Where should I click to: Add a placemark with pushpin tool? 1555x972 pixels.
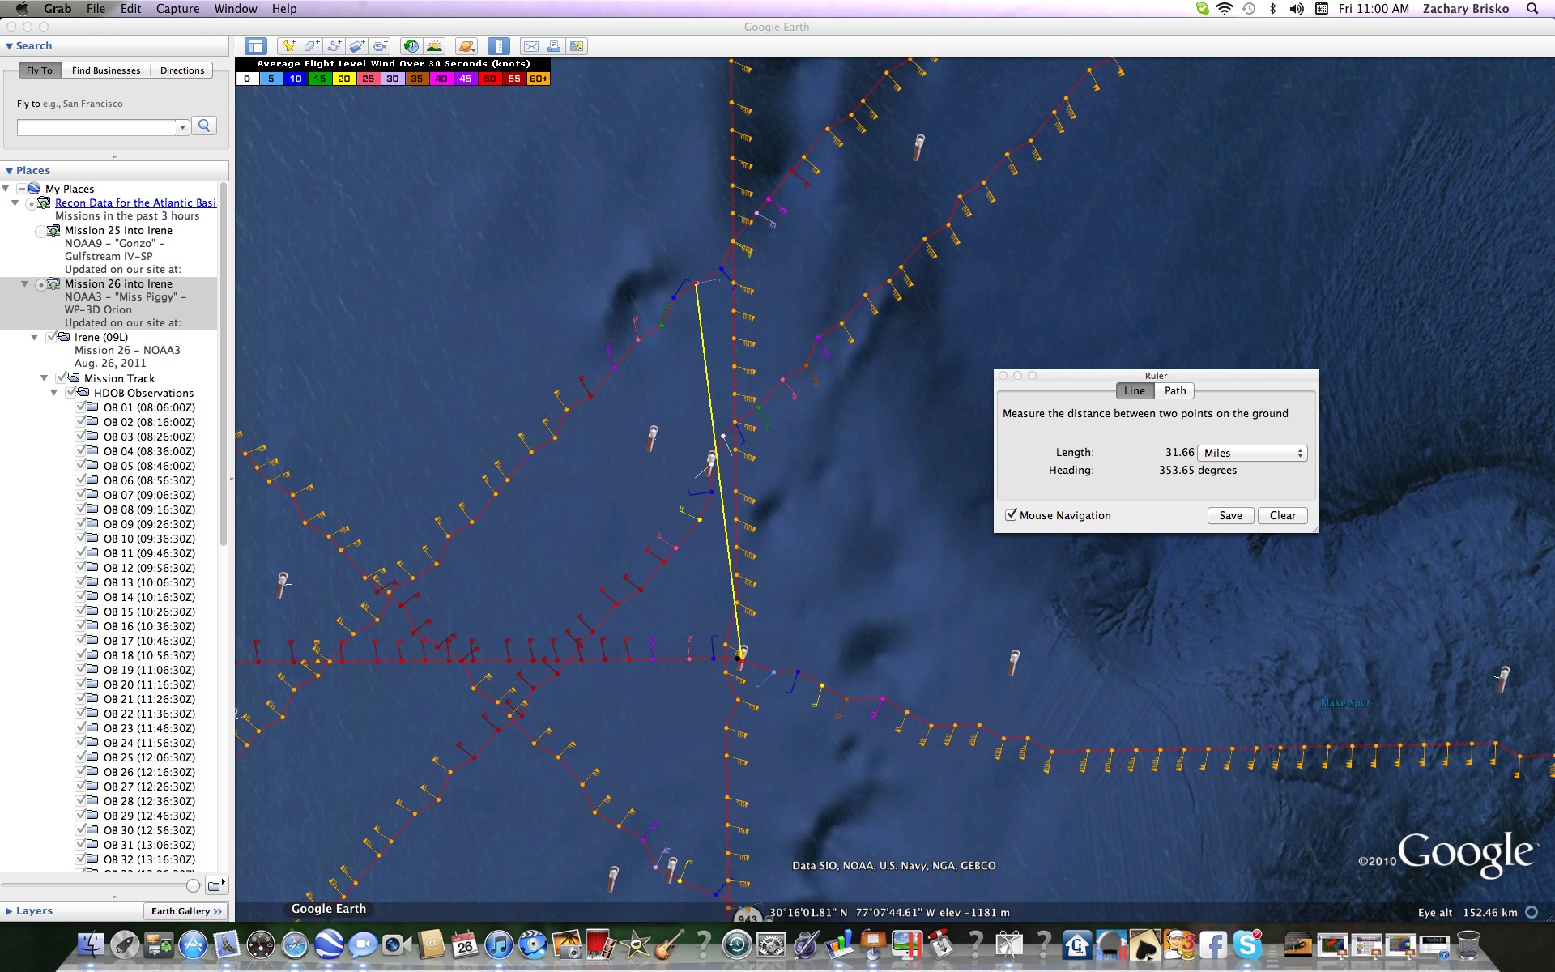click(x=288, y=46)
